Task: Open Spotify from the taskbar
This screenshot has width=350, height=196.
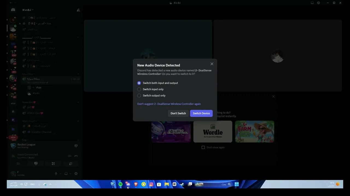Action: pyautogui.click(x=120, y=184)
